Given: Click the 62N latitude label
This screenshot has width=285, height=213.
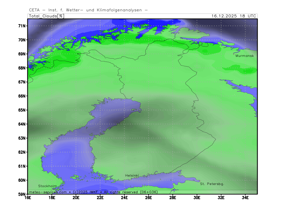Looking at the screenshot, I should click(x=22, y=152).
